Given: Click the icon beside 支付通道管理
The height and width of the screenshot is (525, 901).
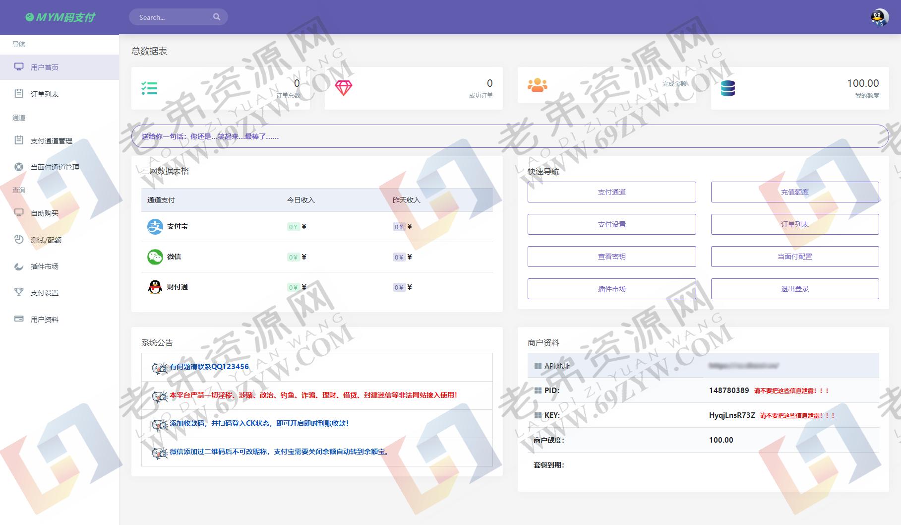Looking at the screenshot, I should pos(19,140).
